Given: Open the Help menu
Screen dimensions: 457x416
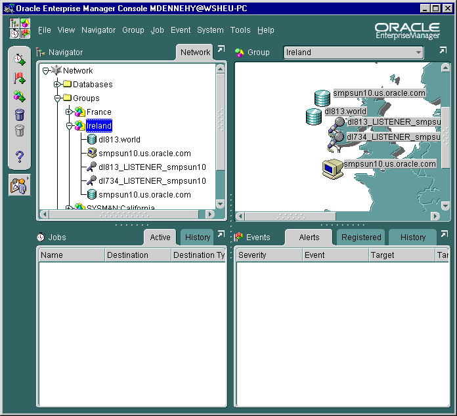Looking at the screenshot, I should tap(265, 30).
